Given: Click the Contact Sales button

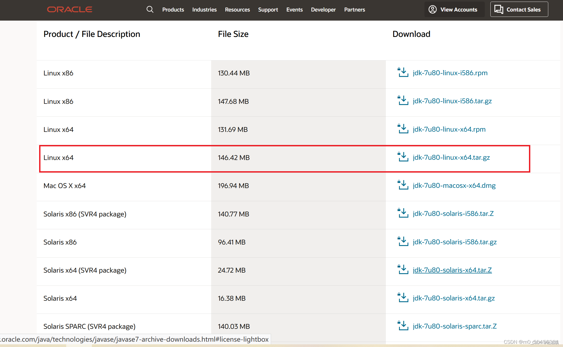Looking at the screenshot, I should pos(519,9).
